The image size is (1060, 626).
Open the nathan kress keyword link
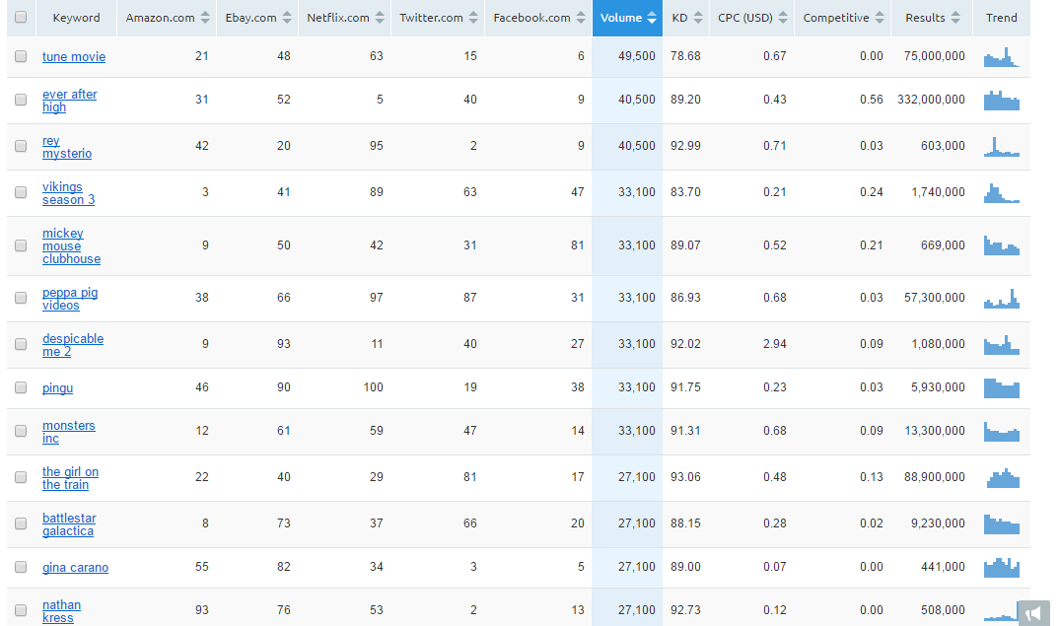pos(61,611)
